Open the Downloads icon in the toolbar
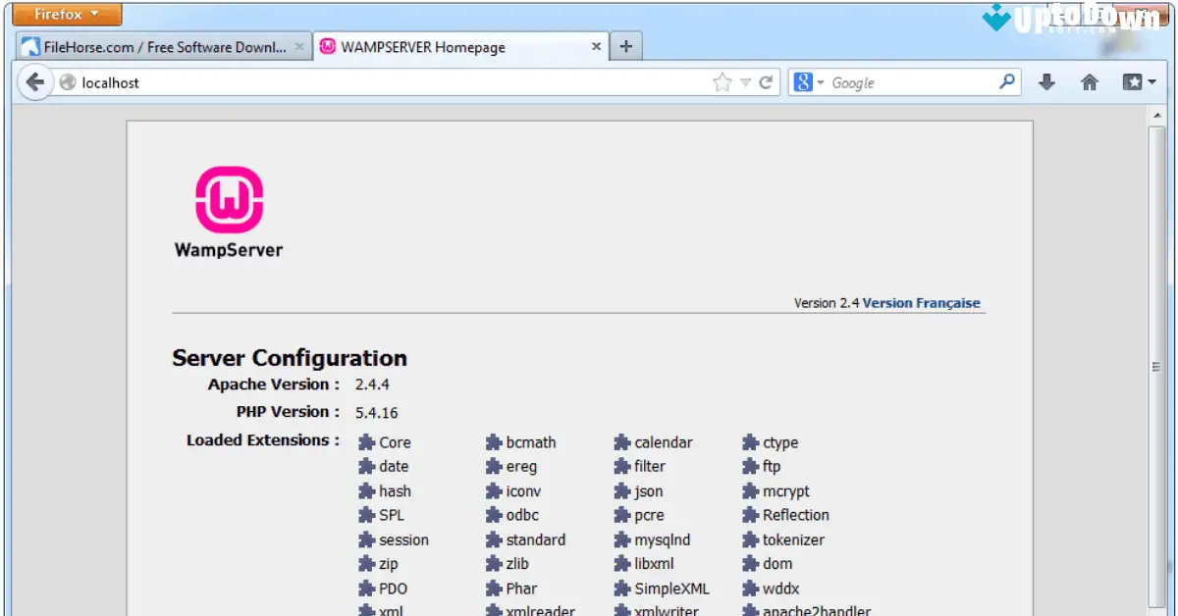Image resolution: width=1178 pixels, height=616 pixels. click(1046, 82)
